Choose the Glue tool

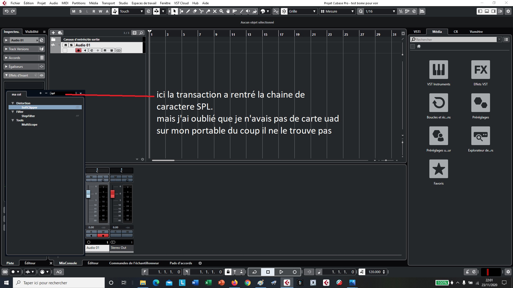pyautogui.click(x=208, y=11)
